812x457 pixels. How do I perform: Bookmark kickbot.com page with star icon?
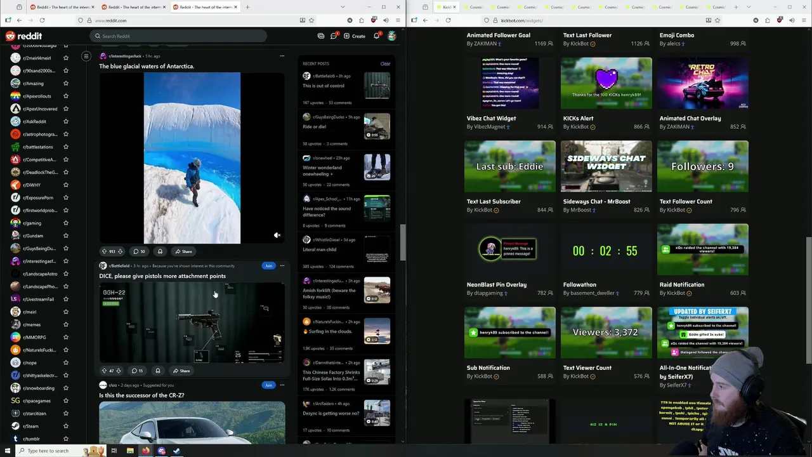(717, 20)
